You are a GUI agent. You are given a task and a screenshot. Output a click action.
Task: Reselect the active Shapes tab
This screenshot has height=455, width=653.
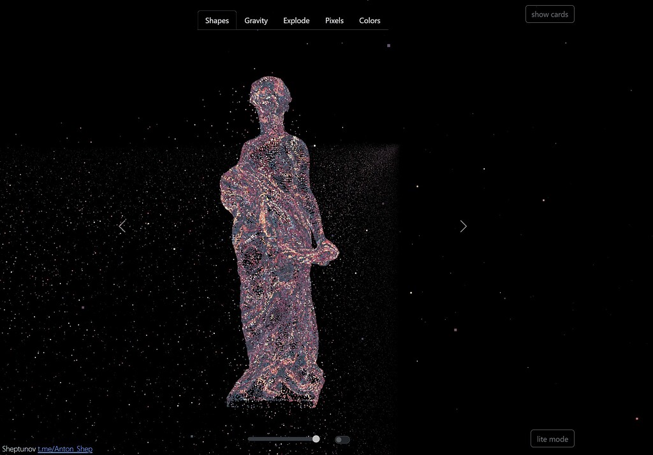tap(217, 20)
